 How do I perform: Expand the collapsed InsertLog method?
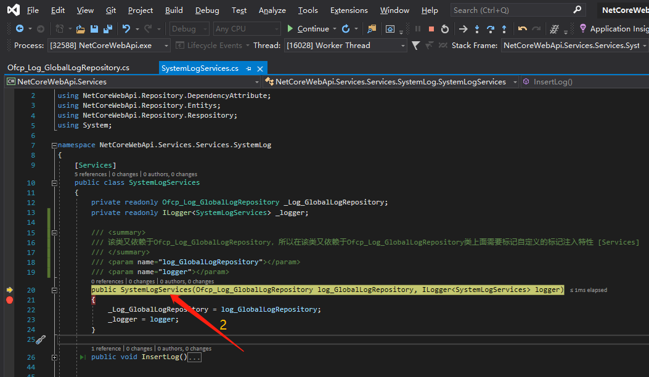pyautogui.click(x=54, y=357)
